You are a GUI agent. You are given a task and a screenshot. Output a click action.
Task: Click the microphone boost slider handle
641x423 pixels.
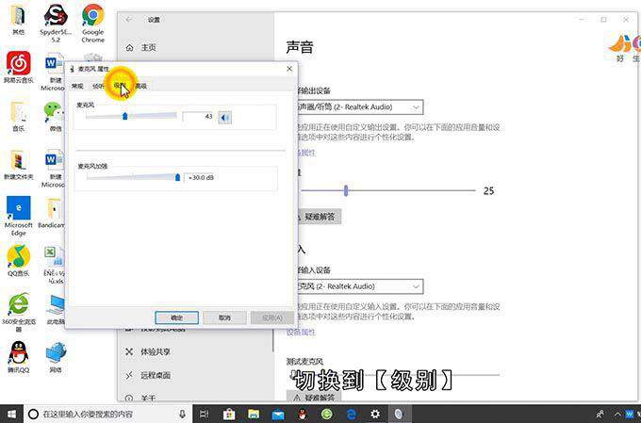click(x=177, y=177)
